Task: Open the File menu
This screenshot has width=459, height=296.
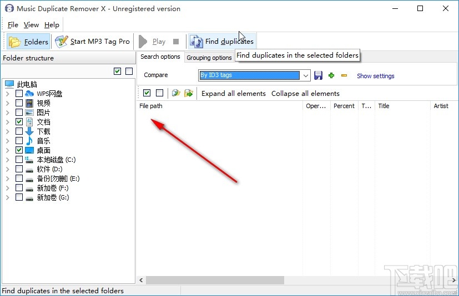Action: pos(13,25)
